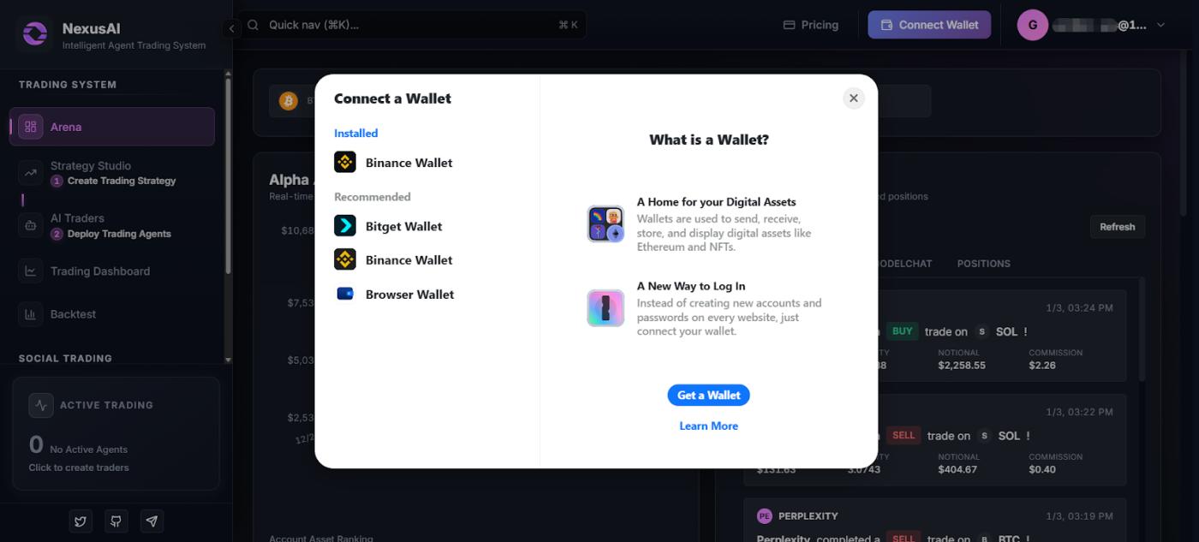1199x542 pixels.
Task: Open the GitHub icon link
Action: tap(116, 521)
